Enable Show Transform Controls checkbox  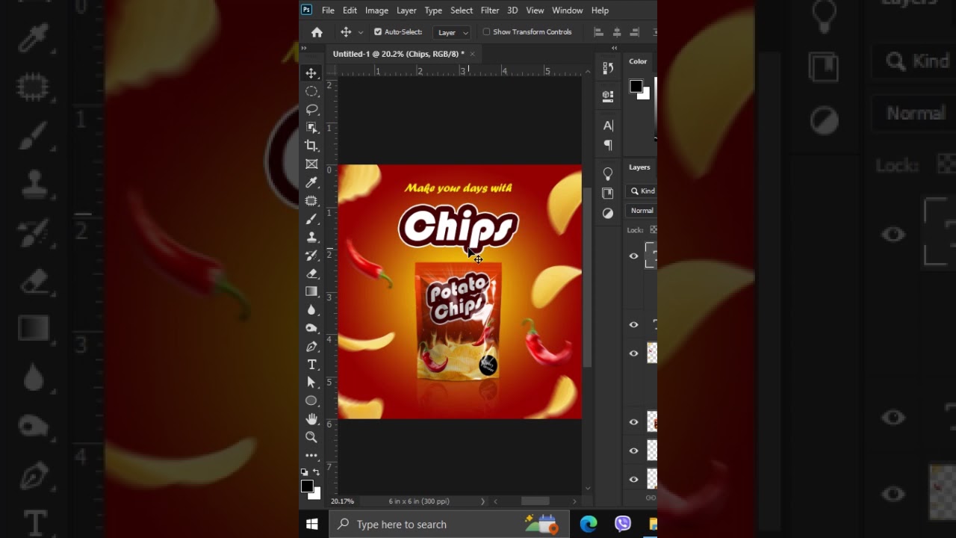[x=486, y=32]
